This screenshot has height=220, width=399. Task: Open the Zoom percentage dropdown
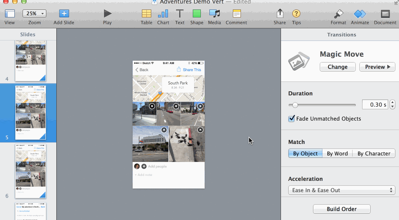click(34, 13)
